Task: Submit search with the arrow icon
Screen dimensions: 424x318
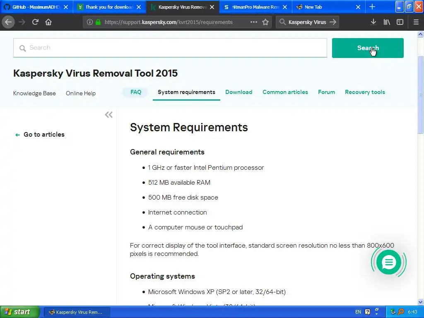Action: pos(333,22)
